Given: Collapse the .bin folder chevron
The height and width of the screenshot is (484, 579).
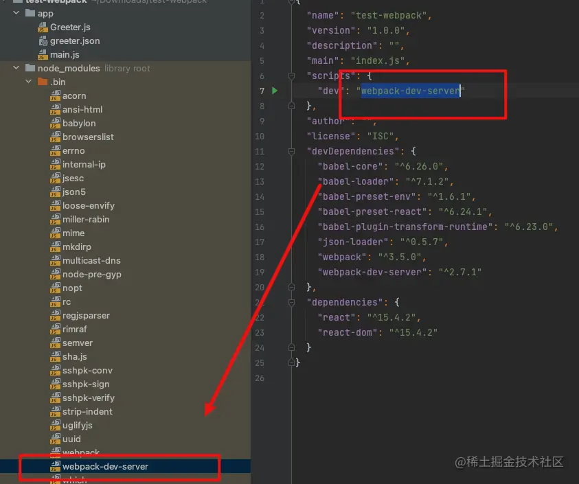Looking at the screenshot, I should pyautogui.click(x=29, y=82).
